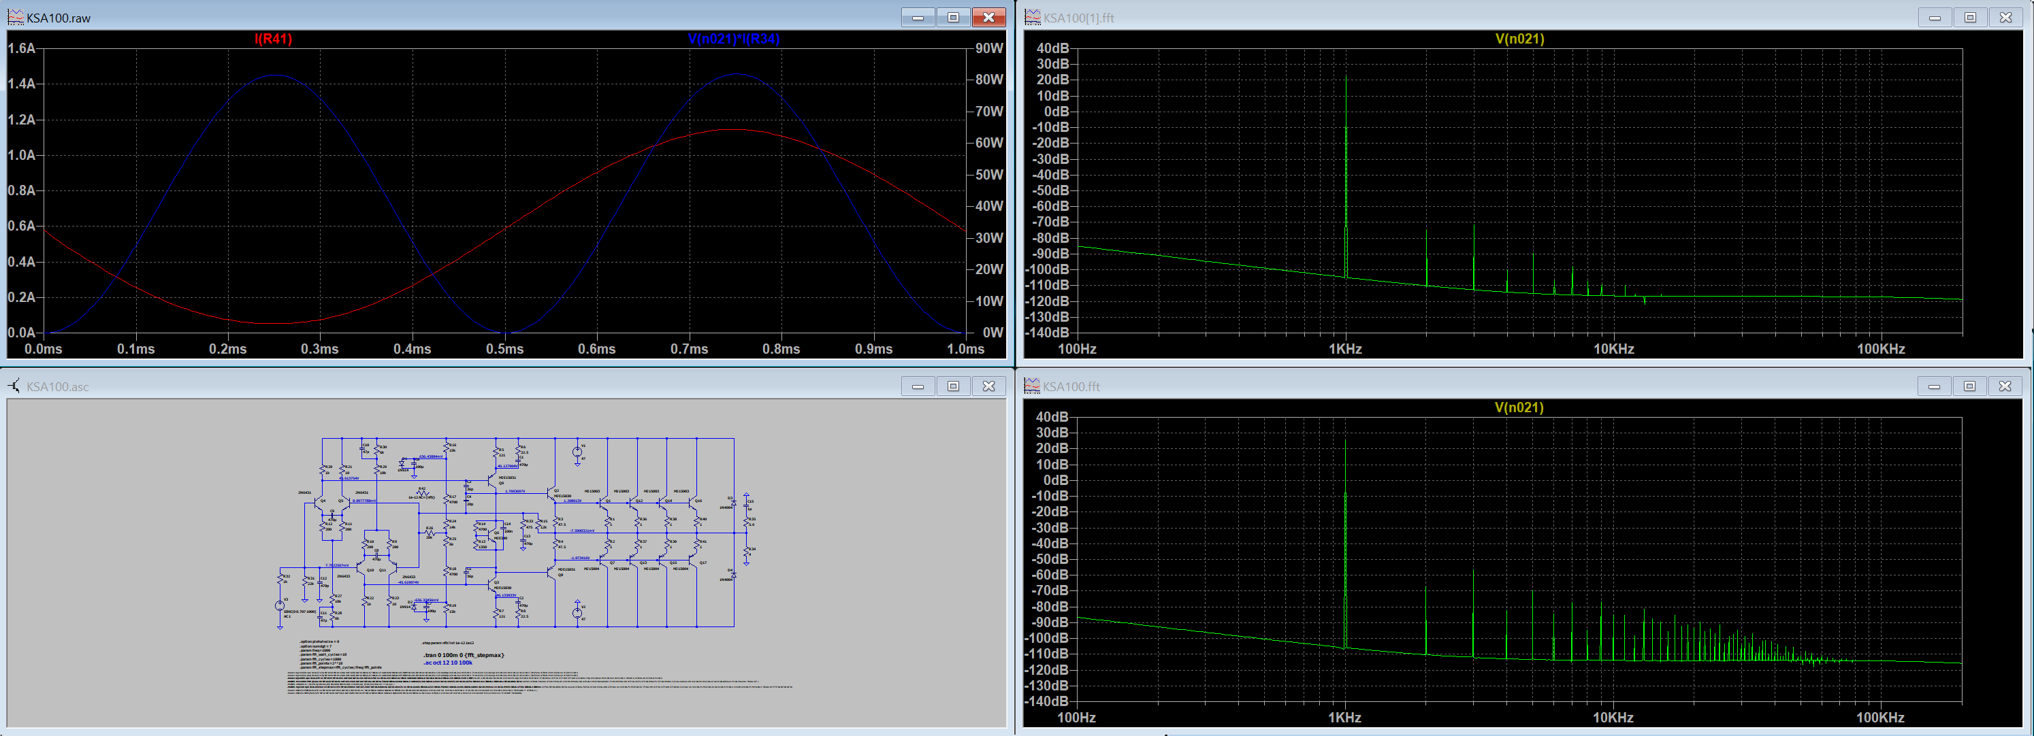Close the lower KSA100.fft window
The width and height of the screenshot is (2034, 736).
[x=2005, y=386]
